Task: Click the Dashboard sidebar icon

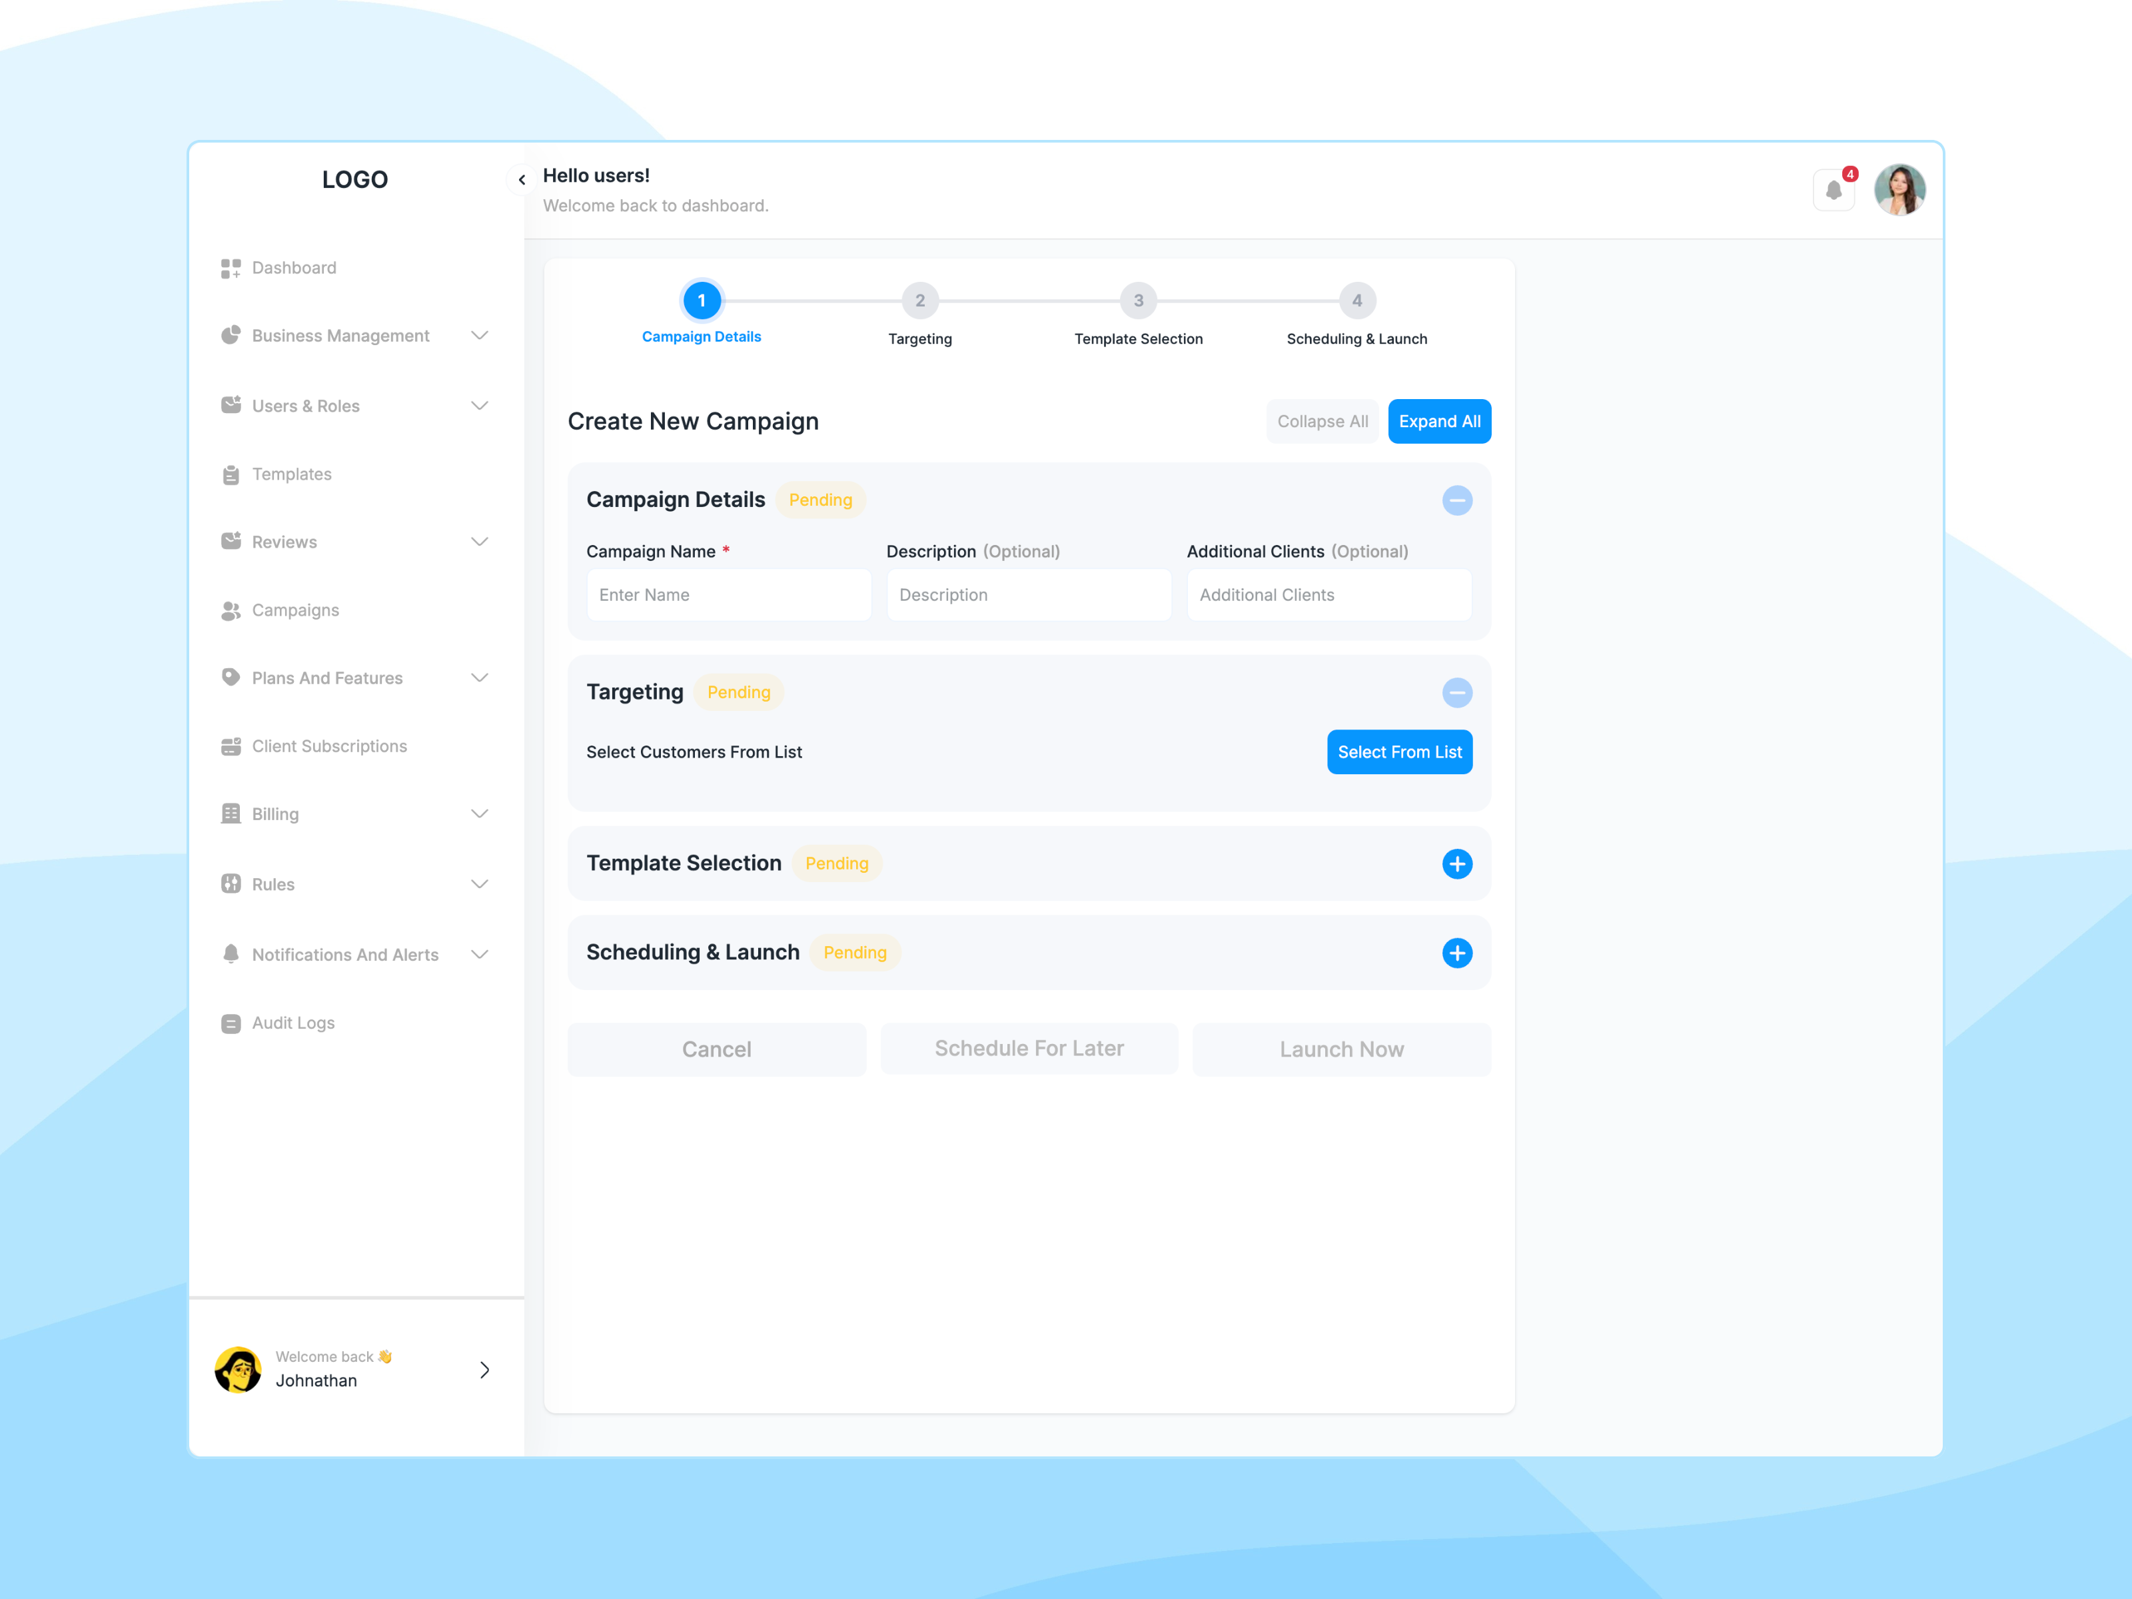Action: 231,268
